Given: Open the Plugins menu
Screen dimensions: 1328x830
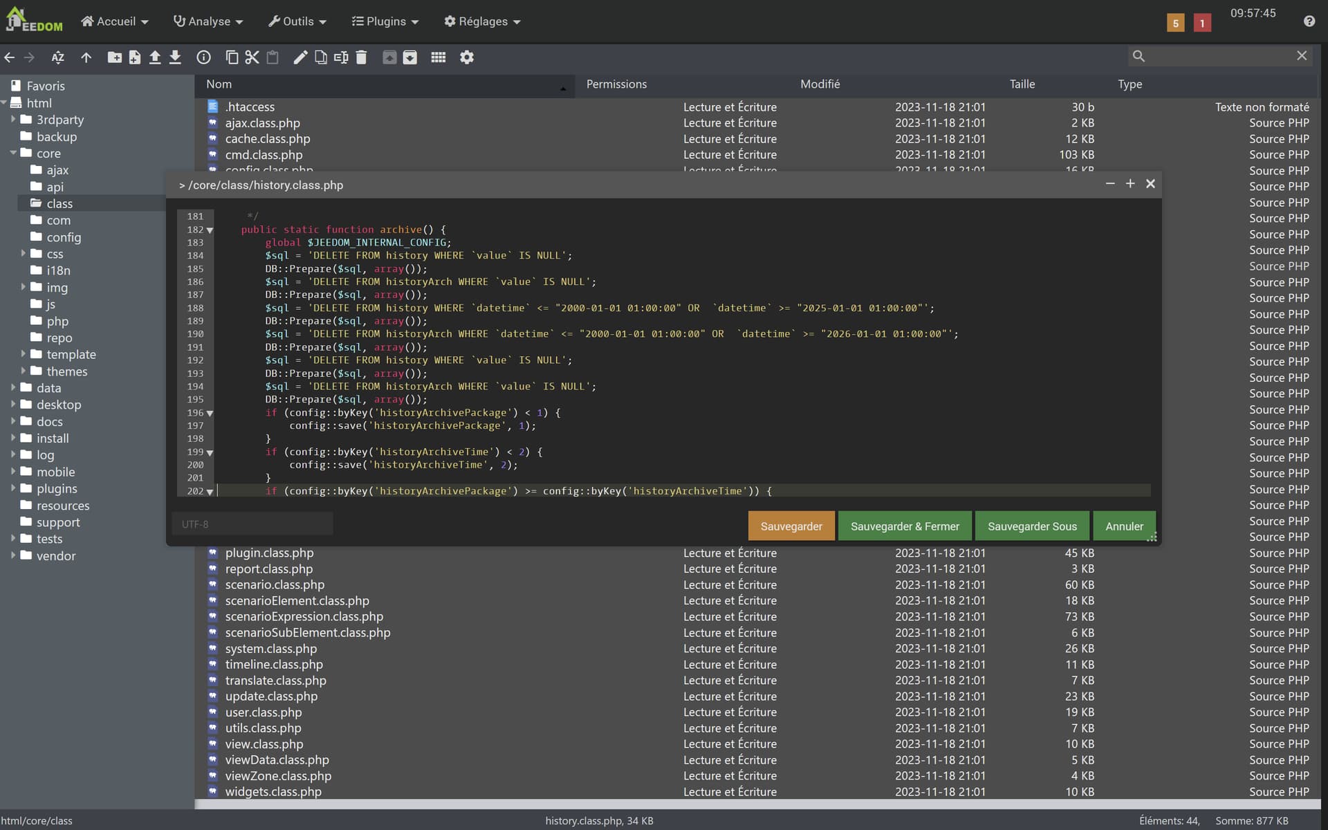Looking at the screenshot, I should tap(385, 21).
